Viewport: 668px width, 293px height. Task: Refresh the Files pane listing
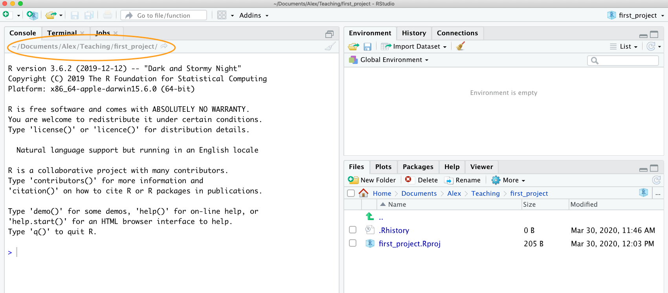[x=656, y=180]
